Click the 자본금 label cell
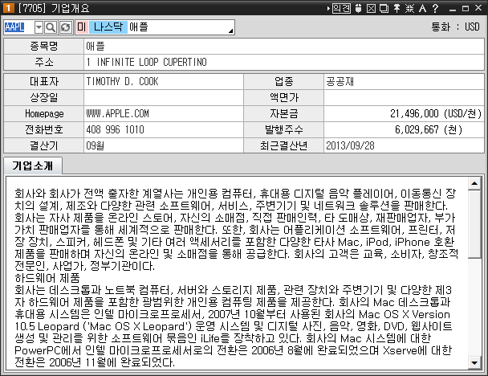 [x=284, y=114]
